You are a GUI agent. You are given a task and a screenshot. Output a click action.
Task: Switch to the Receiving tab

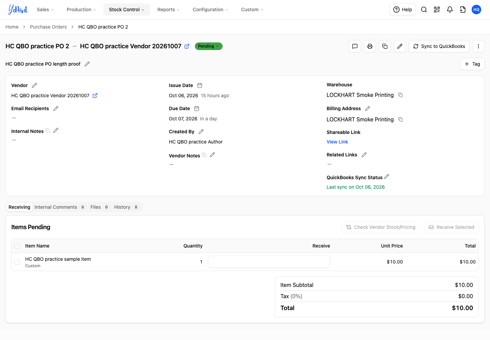coord(19,207)
